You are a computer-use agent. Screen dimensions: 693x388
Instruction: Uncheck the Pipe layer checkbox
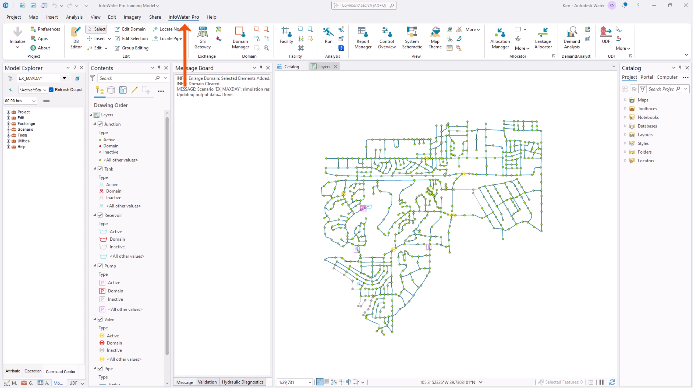(100, 368)
